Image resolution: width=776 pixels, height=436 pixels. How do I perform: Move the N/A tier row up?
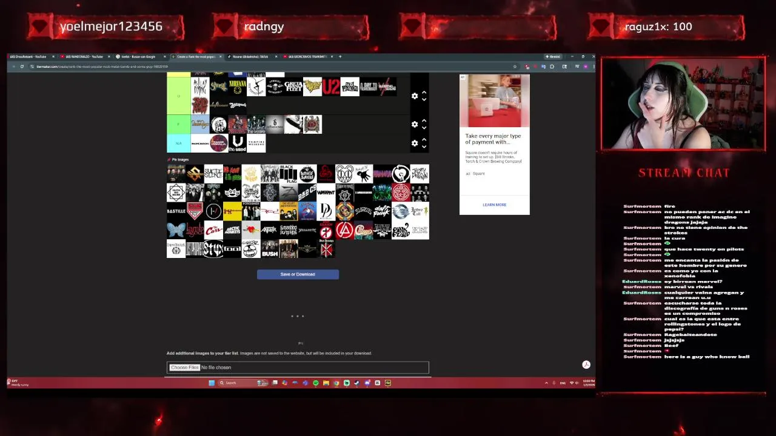[x=424, y=139]
